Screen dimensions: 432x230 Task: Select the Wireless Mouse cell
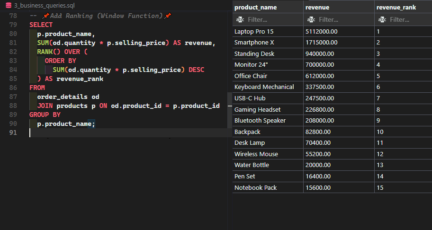(268, 154)
